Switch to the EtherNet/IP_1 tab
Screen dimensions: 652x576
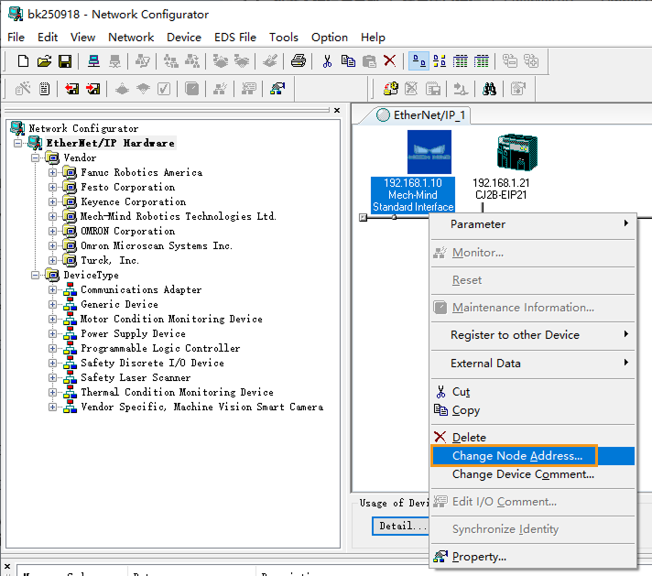(x=421, y=115)
